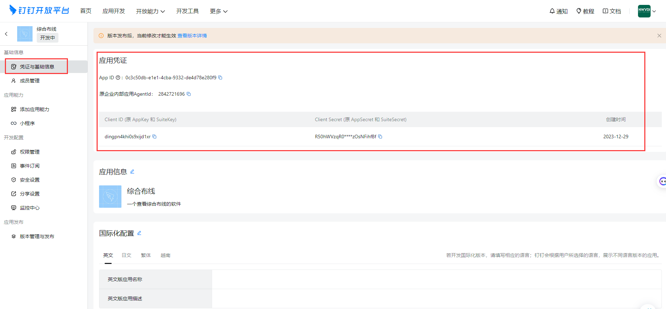Screen dimensions: 666x309
Task: Copy the App ID value
Action: pos(220,78)
